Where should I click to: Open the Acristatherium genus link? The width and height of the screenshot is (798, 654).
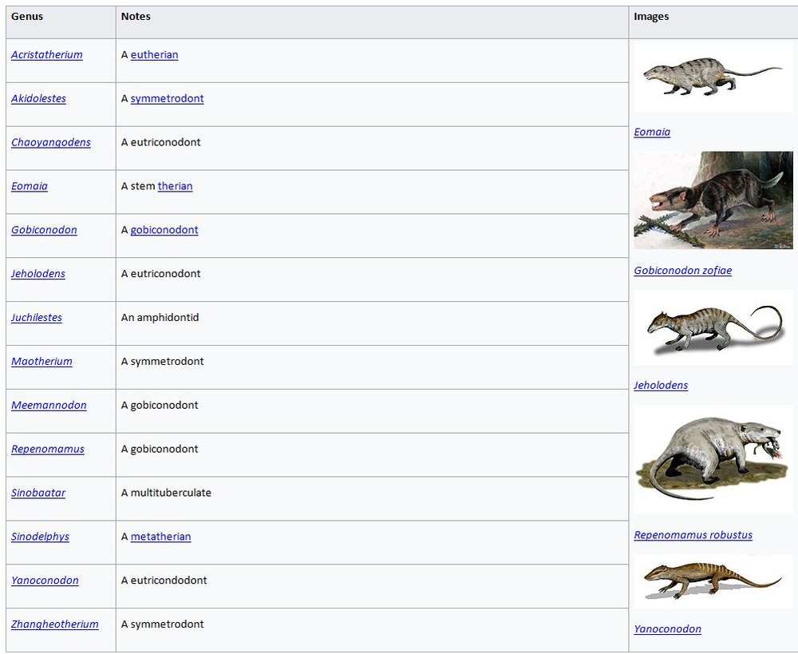click(47, 55)
